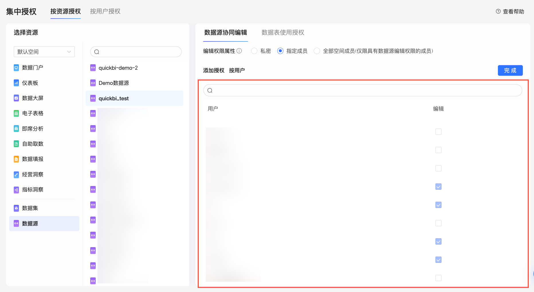The image size is (534, 292).
Task: Open the 查看帮助 link
Action: coord(513,11)
